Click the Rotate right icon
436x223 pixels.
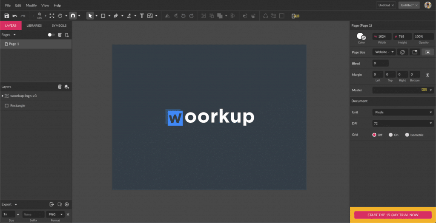pos(191,16)
